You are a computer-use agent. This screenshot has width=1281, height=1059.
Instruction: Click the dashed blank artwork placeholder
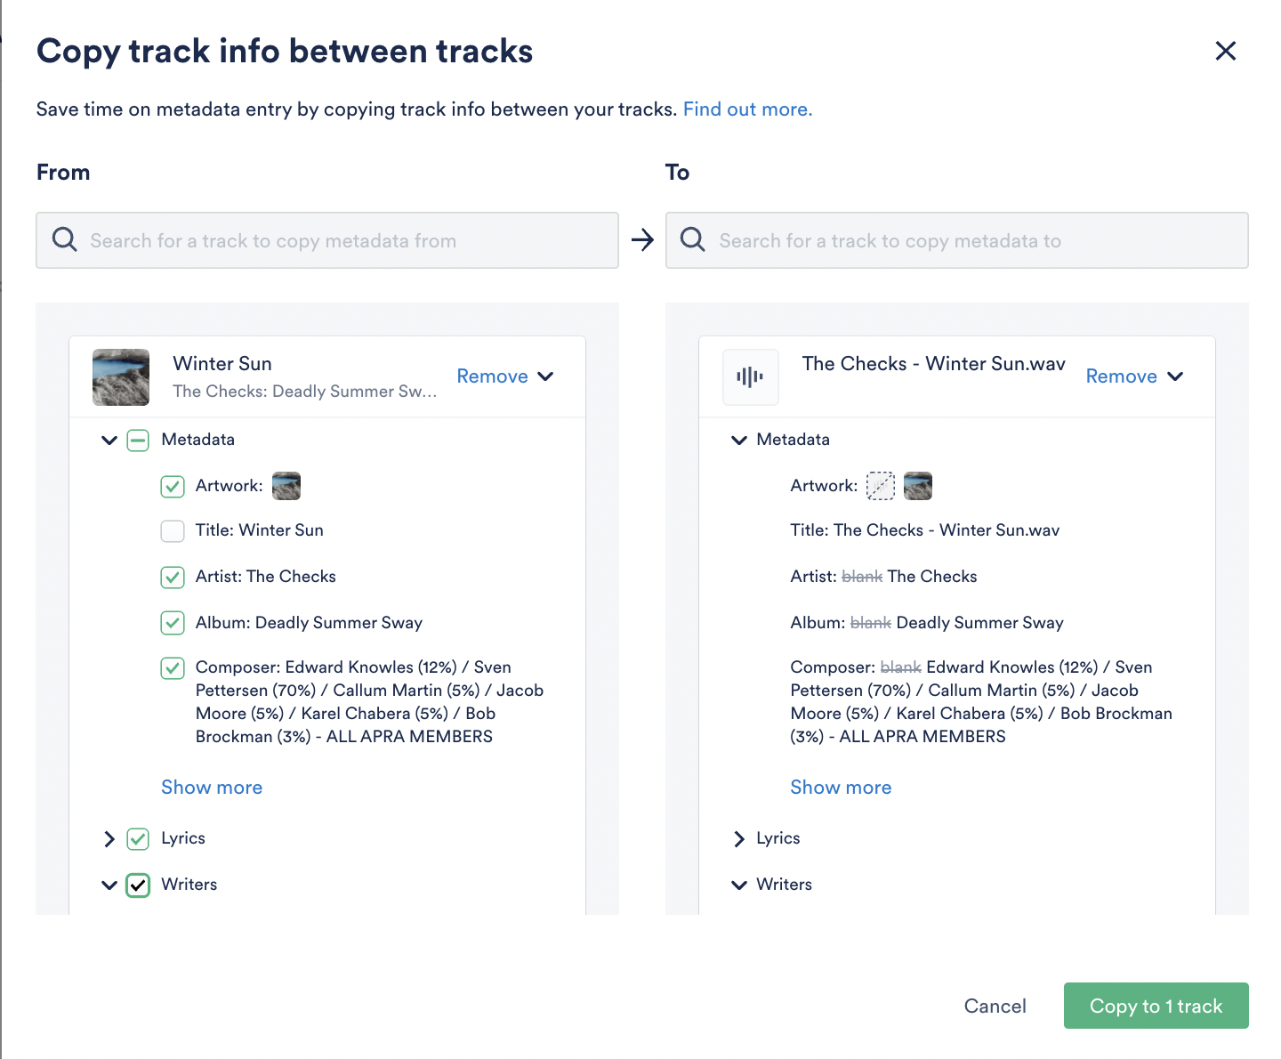[x=879, y=485]
